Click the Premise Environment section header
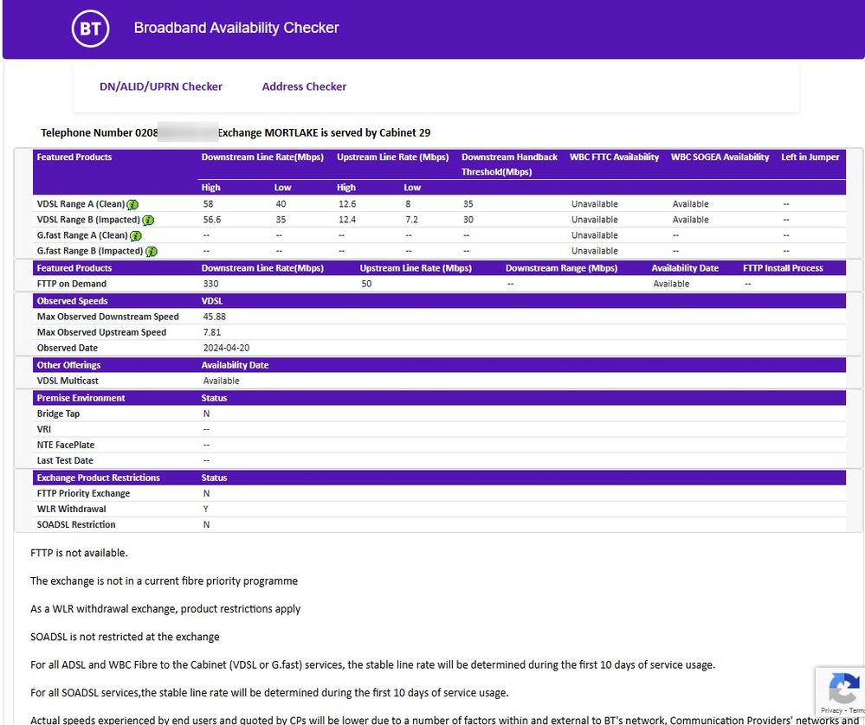This screenshot has height=725, width=865. (x=81, y=398)
